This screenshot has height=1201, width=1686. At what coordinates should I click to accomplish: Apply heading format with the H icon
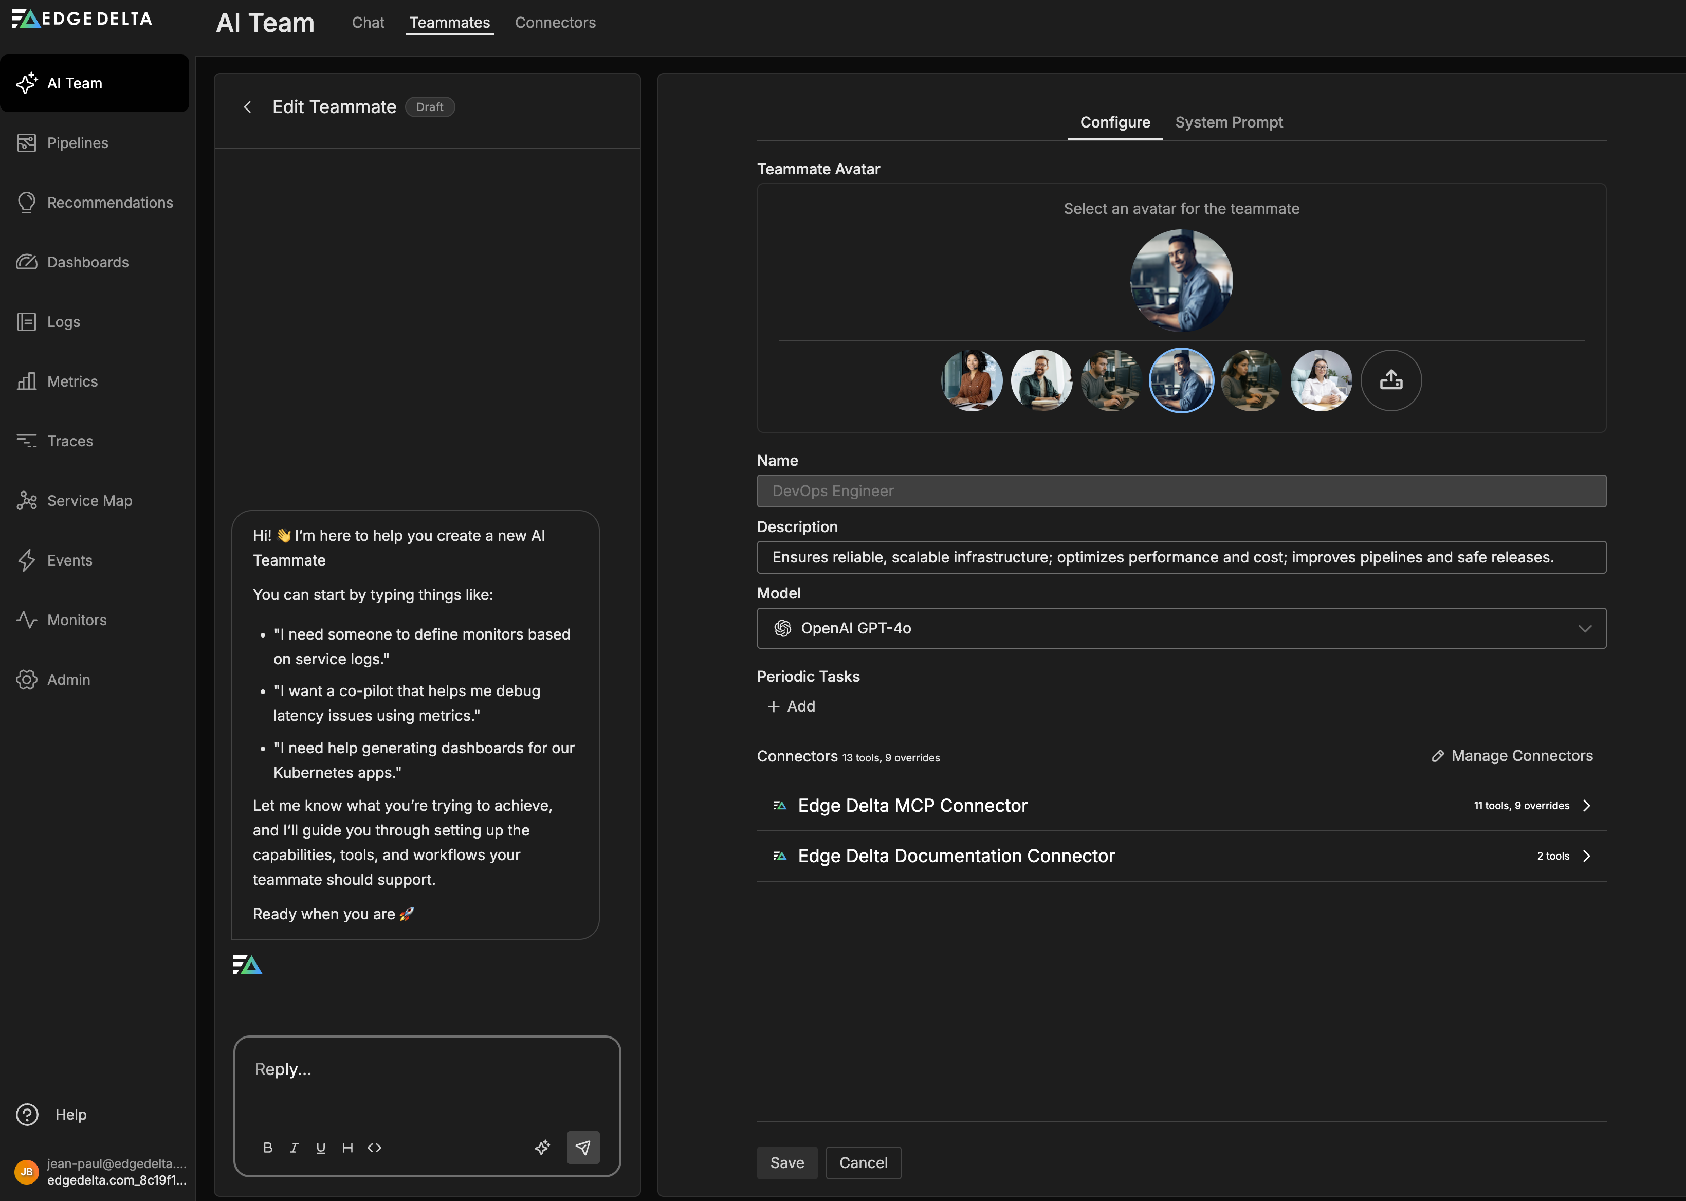click(347, 1147)
